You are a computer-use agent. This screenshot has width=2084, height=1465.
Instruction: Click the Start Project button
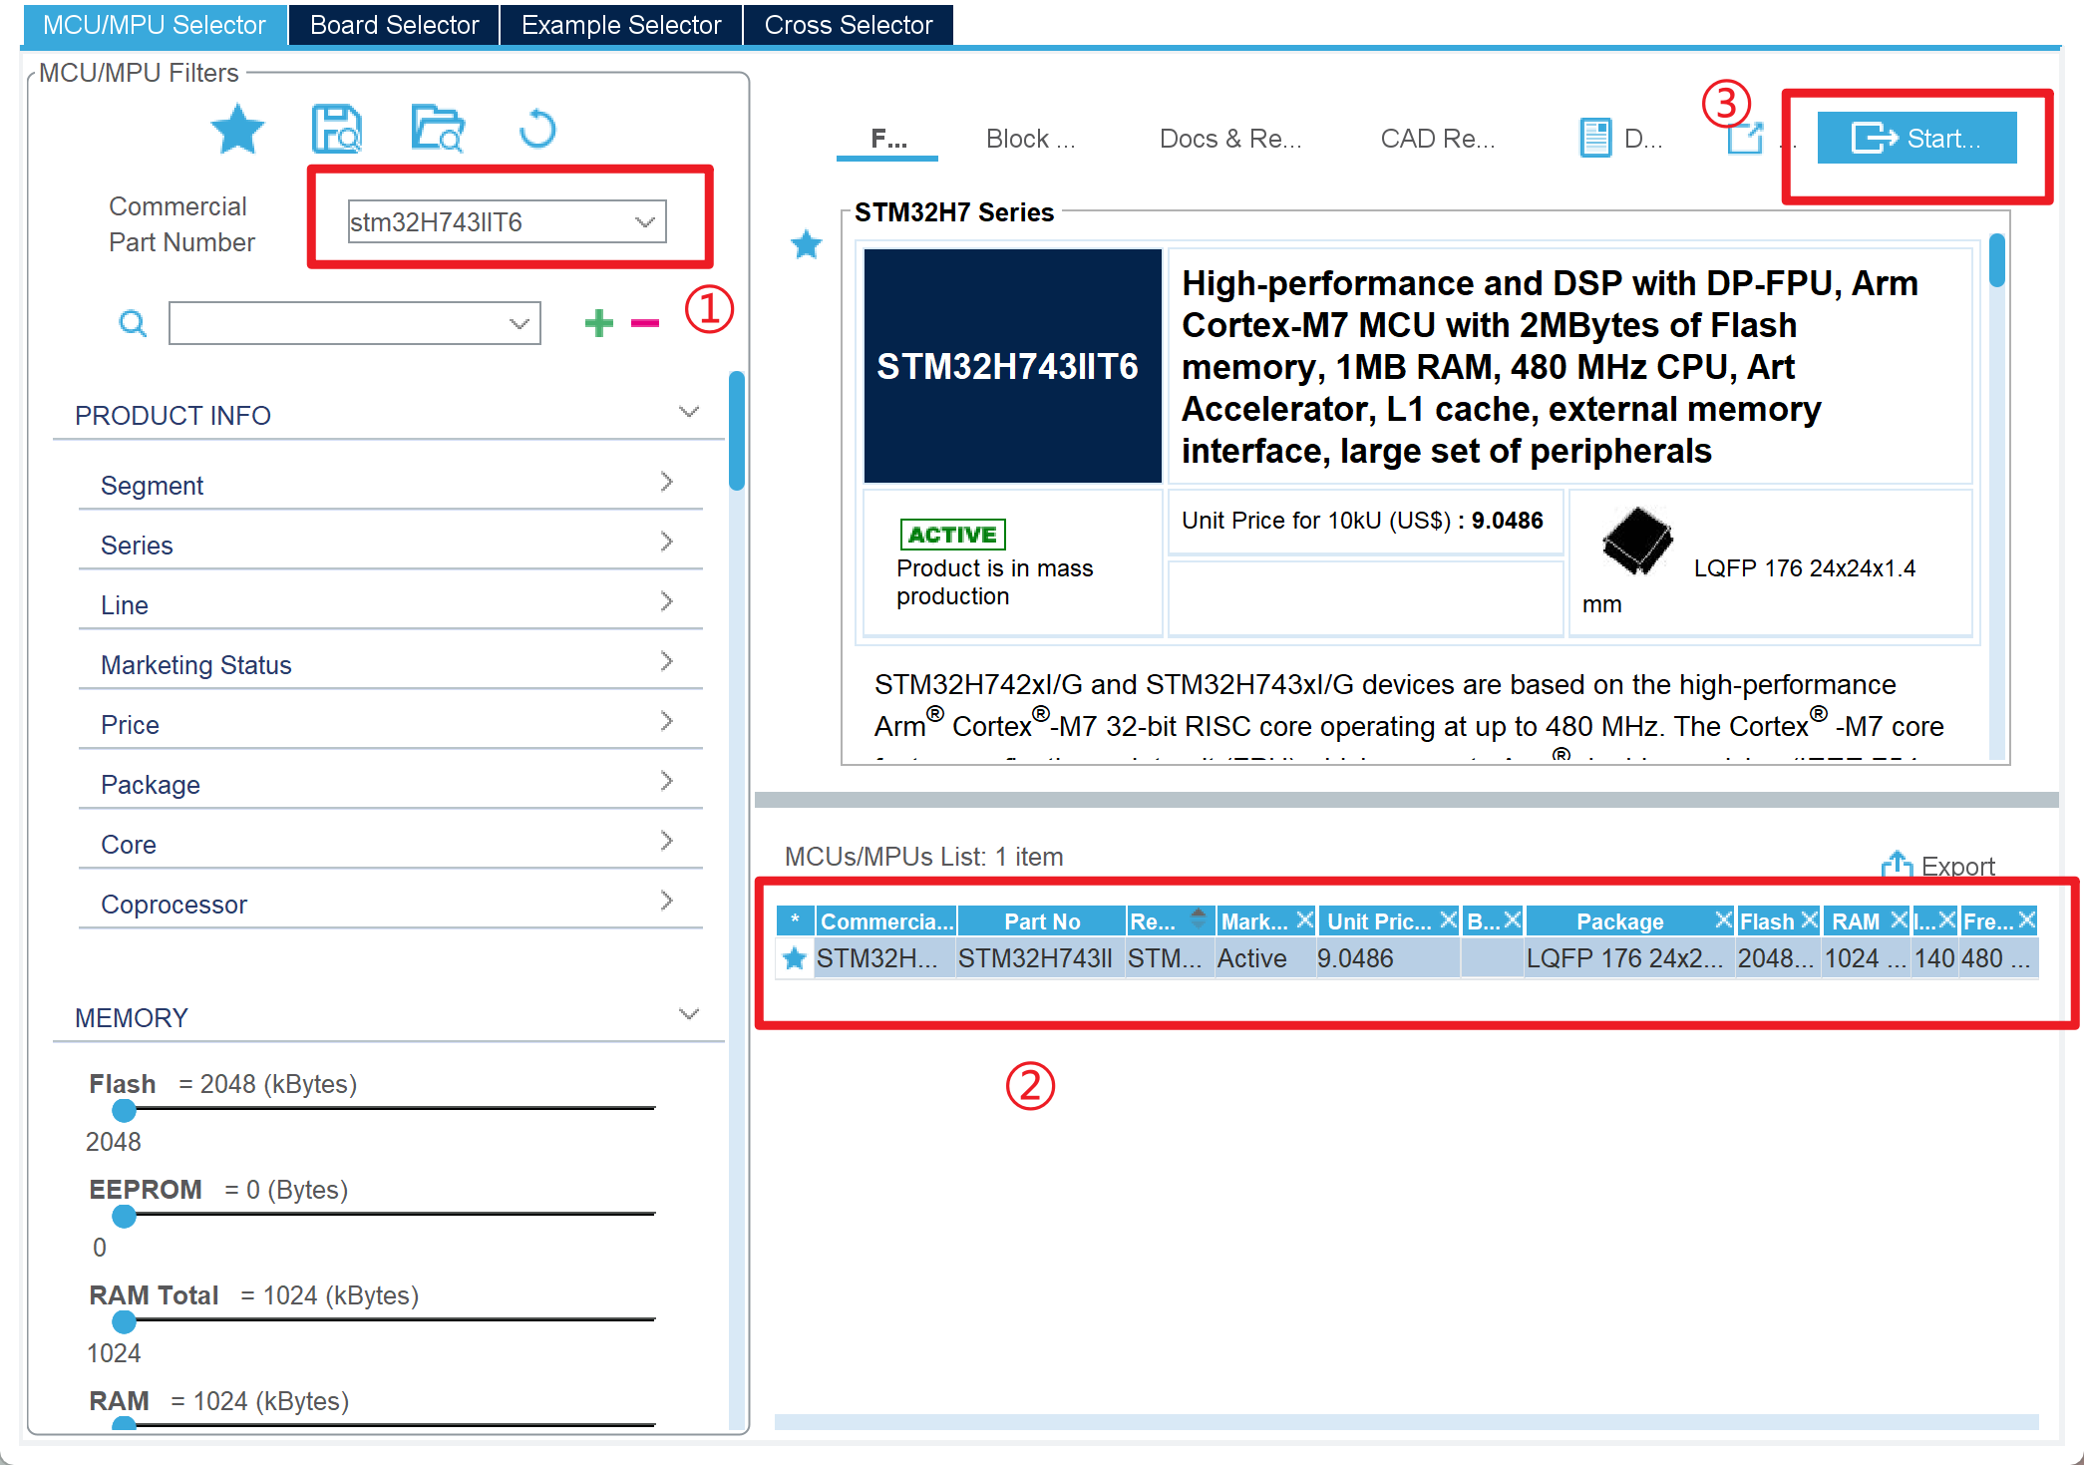click(1916, 138)
